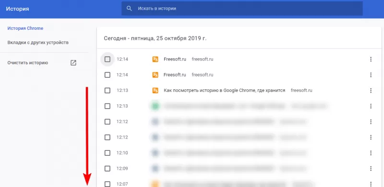
Task: Mark the checkbox of the 12:07 entry
Action: [x=107, y=184]
